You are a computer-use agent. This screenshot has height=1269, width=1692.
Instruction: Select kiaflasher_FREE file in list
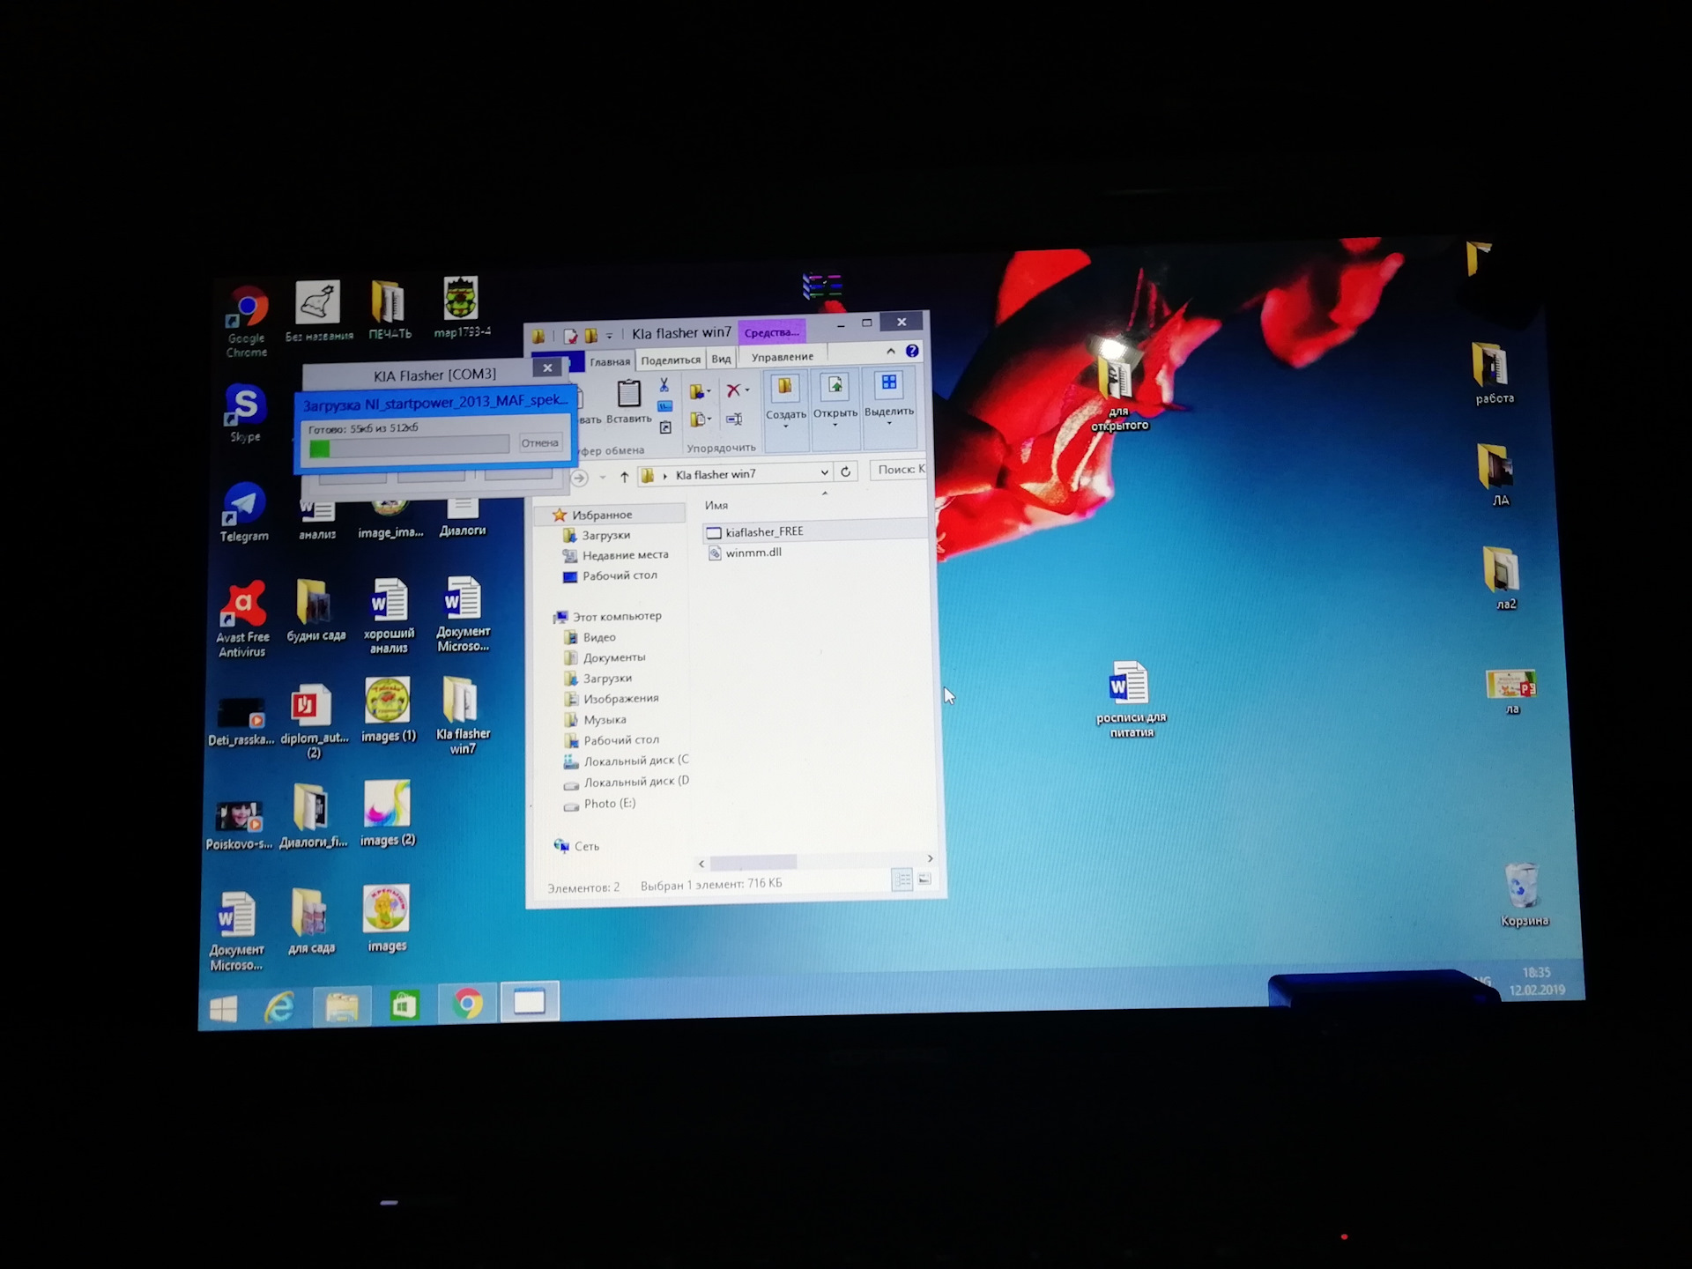click(764, 531)
